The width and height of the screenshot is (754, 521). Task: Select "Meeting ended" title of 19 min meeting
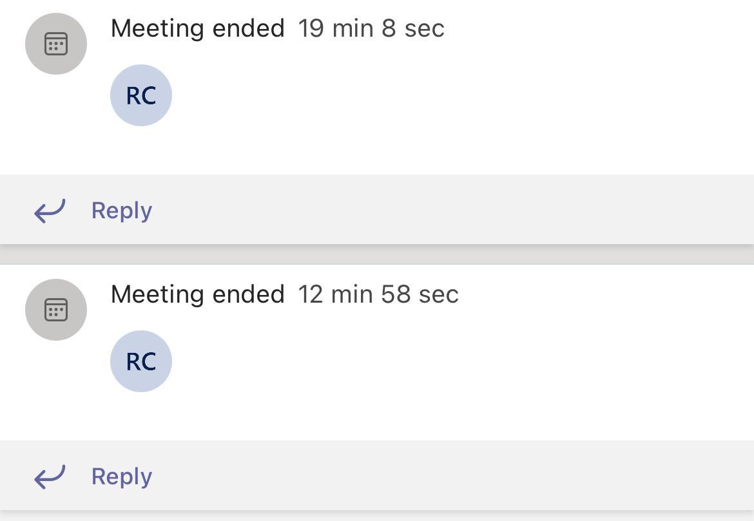197,28
